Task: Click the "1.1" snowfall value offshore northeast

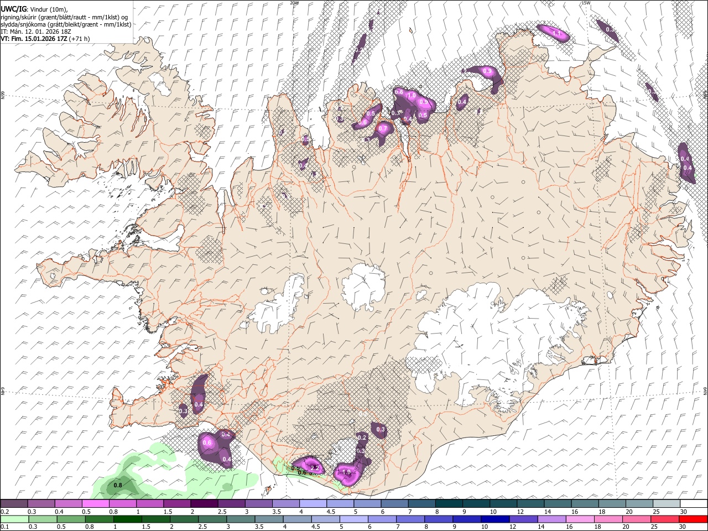Action: click(557, 34)
